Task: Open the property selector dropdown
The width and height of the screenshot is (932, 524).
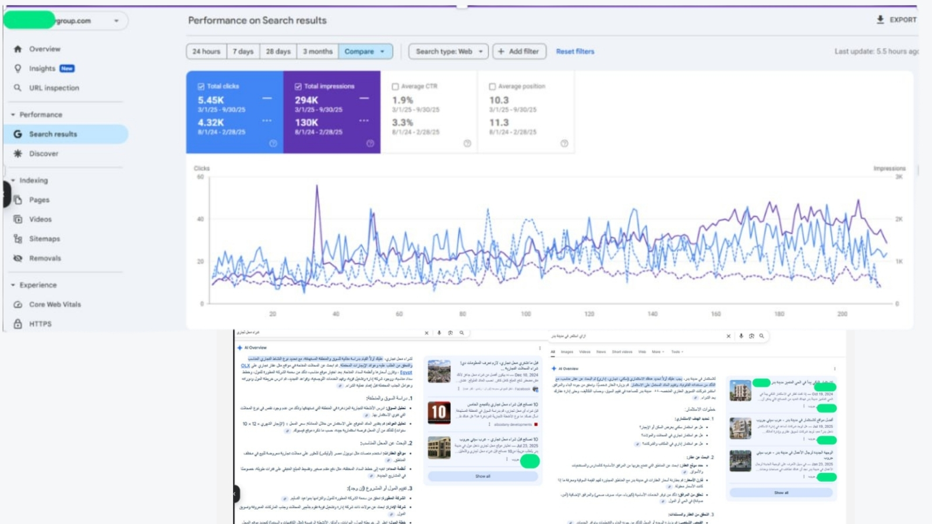Action: (x=116, y=21)
